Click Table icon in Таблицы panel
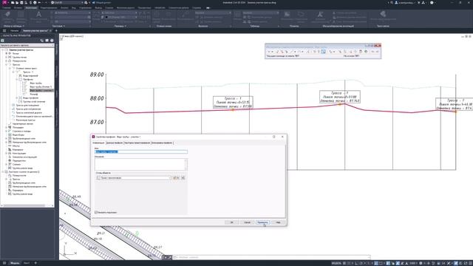Screen dimensions: 473x266 (237, 15)
